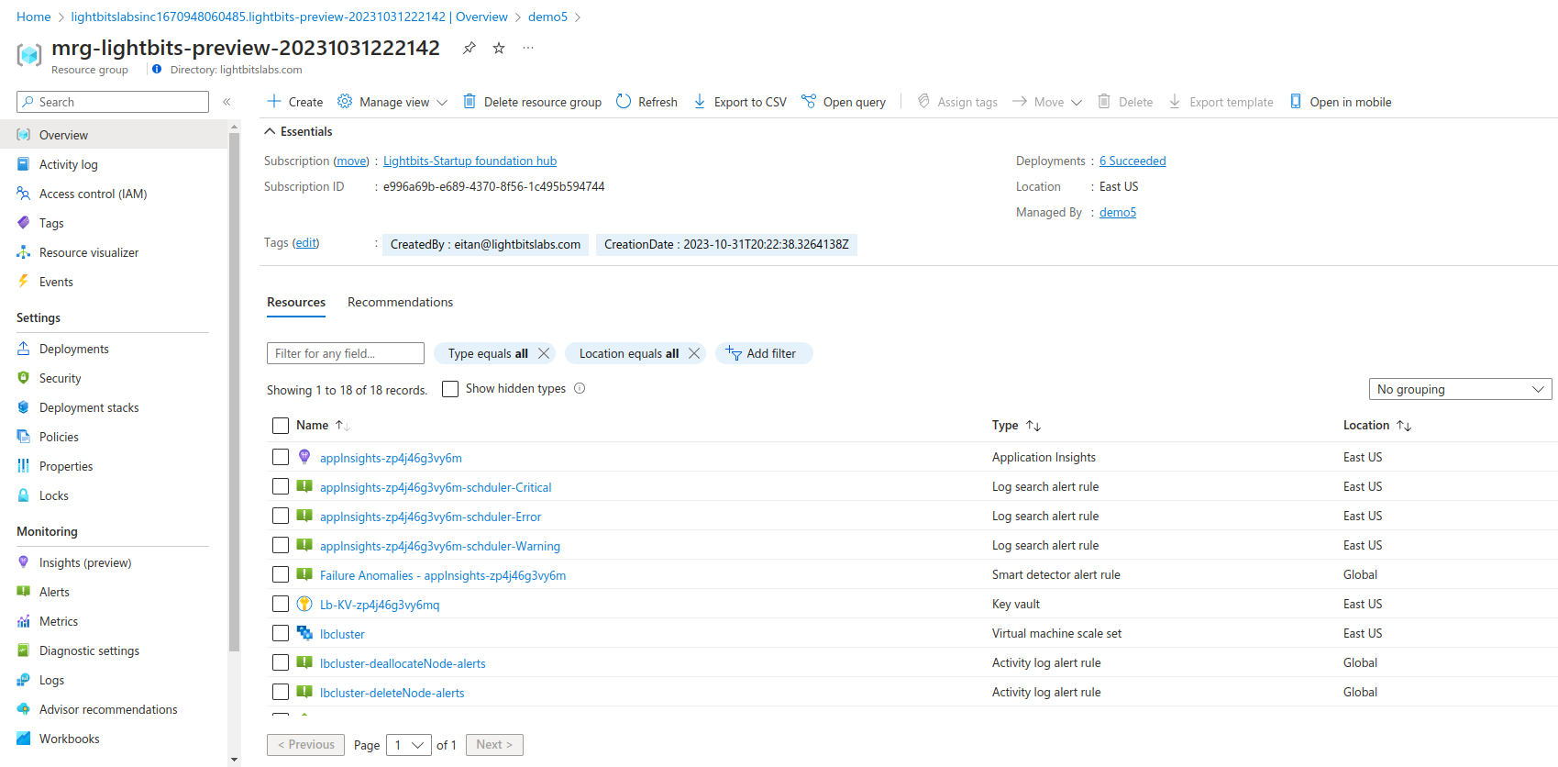The image size is (1558, 767).
Task: Click the sidebar scroll down arrow
Action: [234, 760]
